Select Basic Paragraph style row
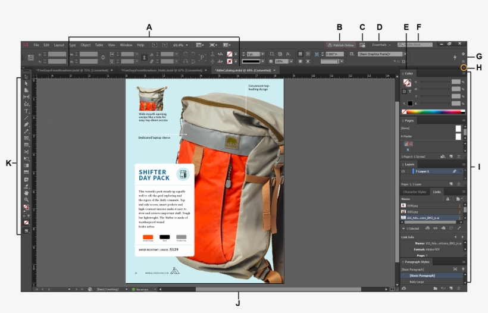The image size is (488, 313). tap(432, 276)
